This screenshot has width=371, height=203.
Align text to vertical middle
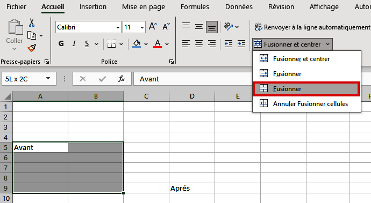tap(199, 27)
